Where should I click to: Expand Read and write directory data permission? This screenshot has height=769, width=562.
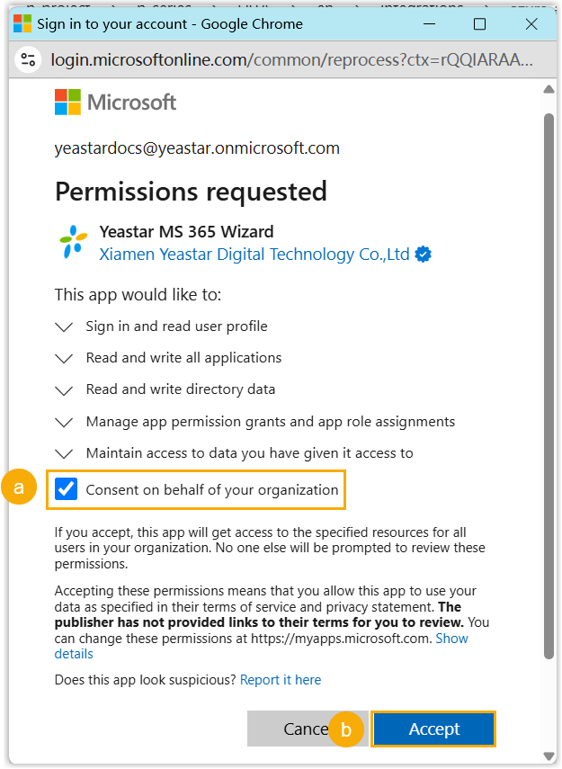point(64,390)
